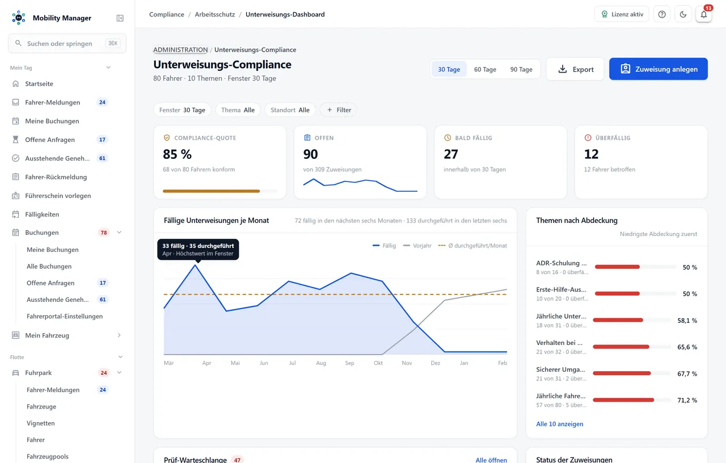Open the help question mark icon

pos(662,14)
